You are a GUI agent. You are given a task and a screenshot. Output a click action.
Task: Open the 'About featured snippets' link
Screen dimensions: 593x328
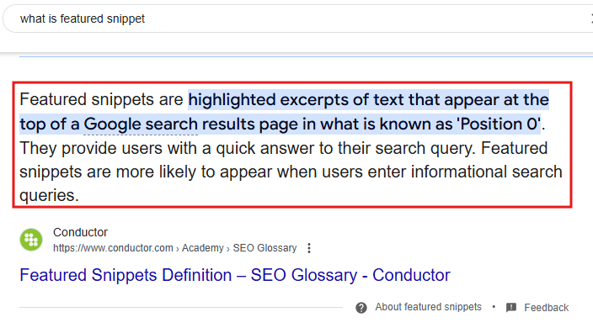[428, 307]
